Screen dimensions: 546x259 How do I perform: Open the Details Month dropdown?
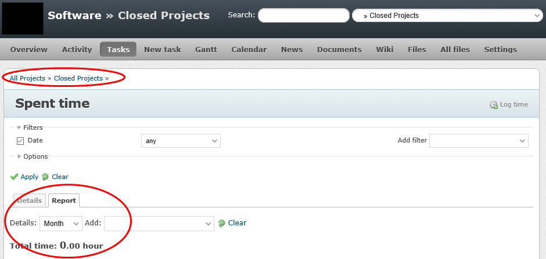point(61,224)
